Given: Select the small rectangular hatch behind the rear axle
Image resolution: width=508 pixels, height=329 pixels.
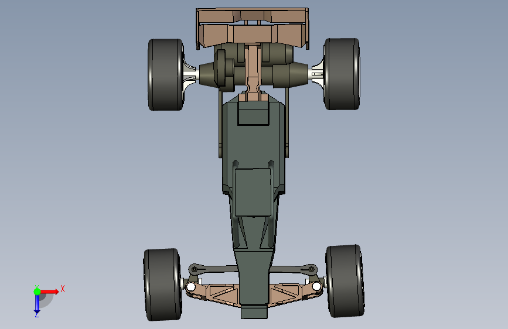Looking at the screenshot, I should pos(253,114).
